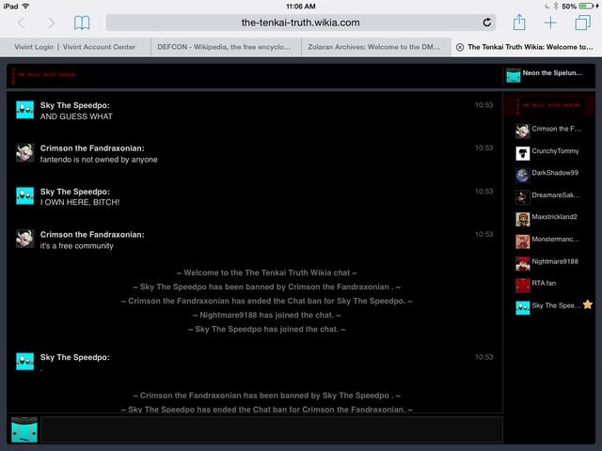Tap Safari's forward arrow
Screen dimensions: 602x451
[51, 23]
